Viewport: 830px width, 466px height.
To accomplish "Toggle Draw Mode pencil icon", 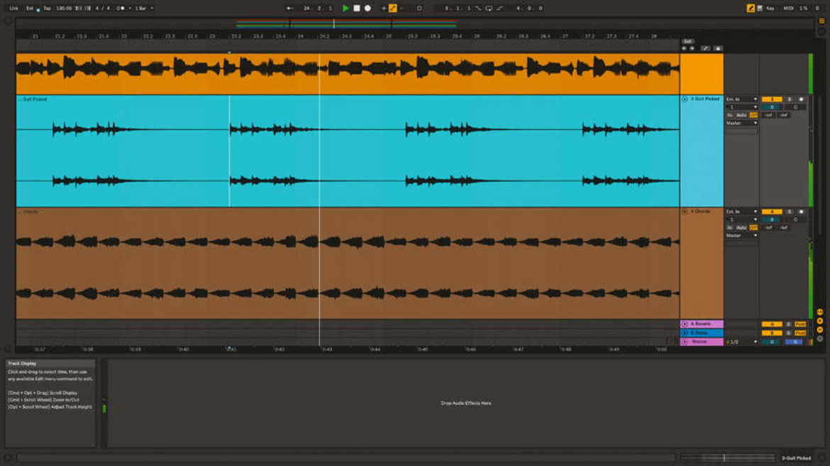I will 751,9.
